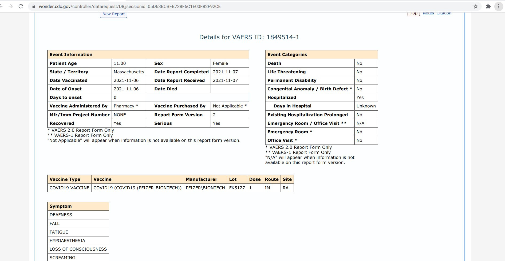Select the COVID19 VACCINE type cell

69,188
